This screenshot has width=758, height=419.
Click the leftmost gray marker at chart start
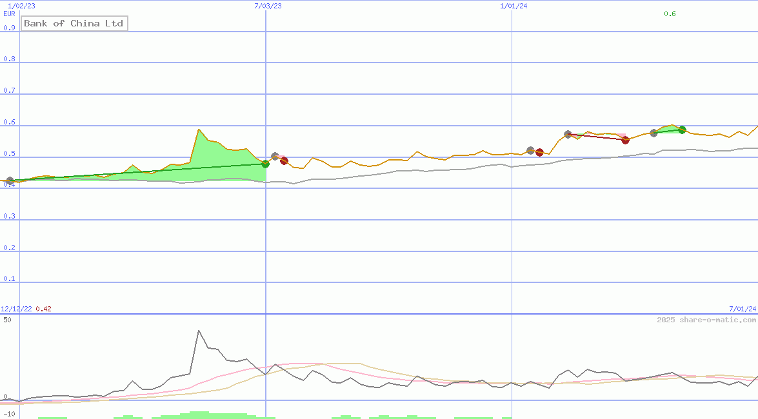(10, 180)
